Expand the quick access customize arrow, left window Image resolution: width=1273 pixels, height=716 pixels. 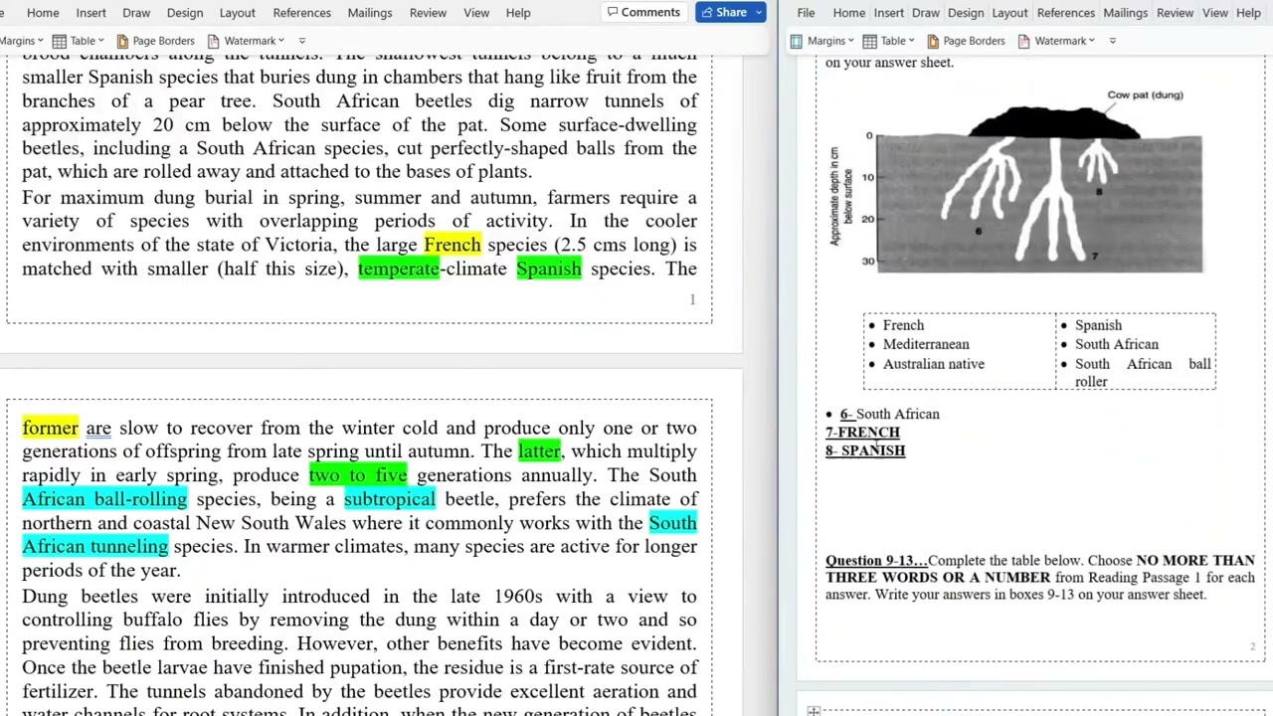(x=302, y=41)
